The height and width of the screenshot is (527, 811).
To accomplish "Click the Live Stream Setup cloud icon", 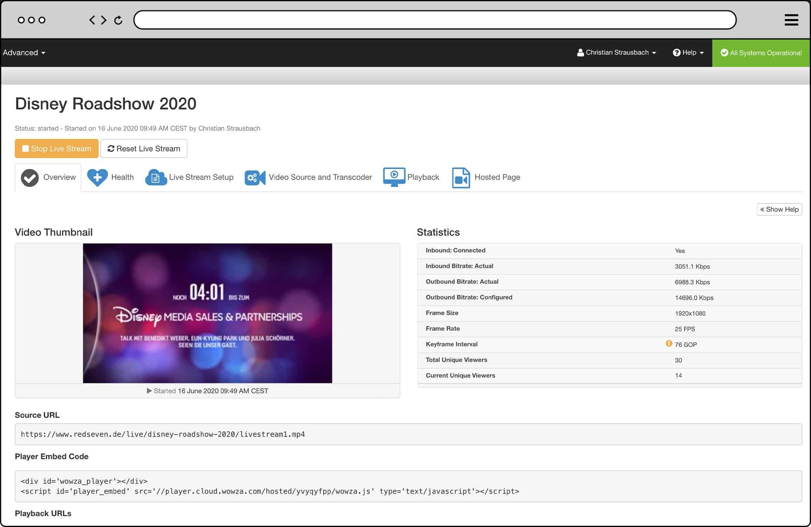I will click(156, 178).
